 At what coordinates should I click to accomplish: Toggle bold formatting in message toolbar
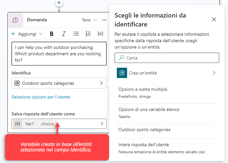[x=52, y=34]
